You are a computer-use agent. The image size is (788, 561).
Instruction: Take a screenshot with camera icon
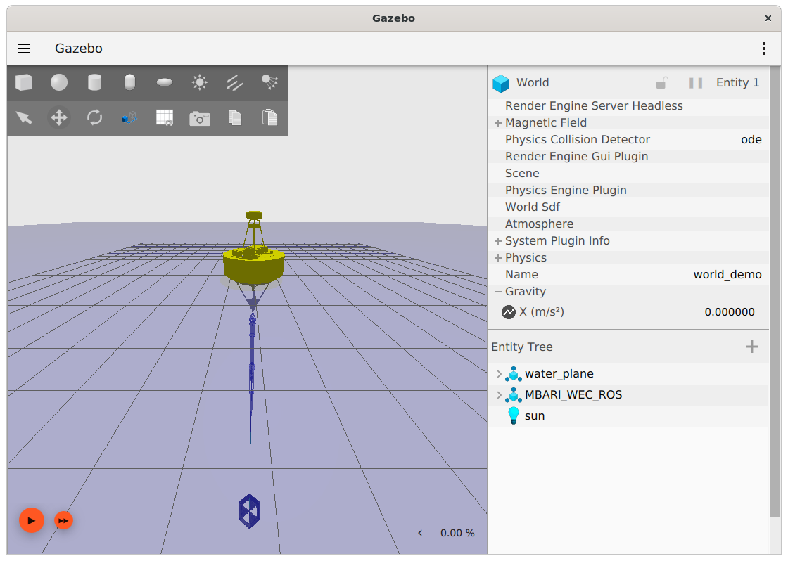(x=200, y=118)
